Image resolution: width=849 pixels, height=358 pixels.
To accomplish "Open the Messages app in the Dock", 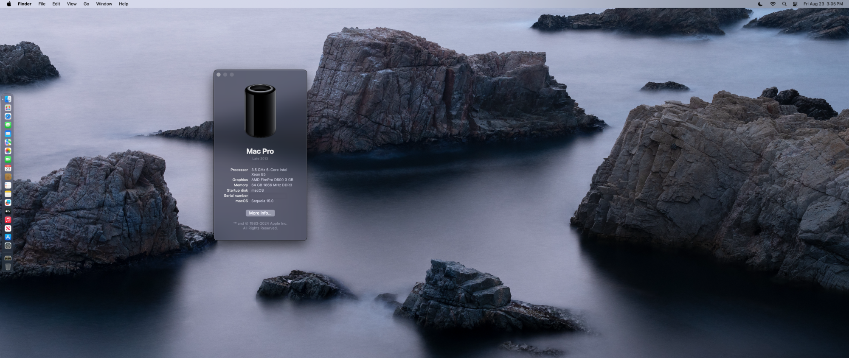I will 8,125.
